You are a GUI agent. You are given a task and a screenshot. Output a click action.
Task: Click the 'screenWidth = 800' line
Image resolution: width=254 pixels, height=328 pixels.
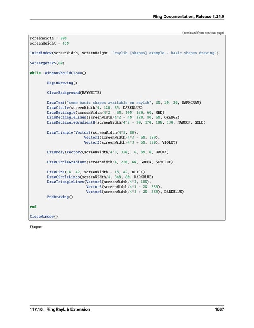48,38
